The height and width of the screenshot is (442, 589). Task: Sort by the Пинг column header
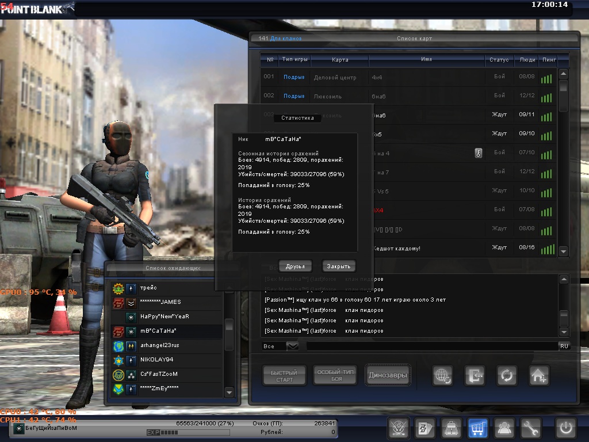(549, 59)
